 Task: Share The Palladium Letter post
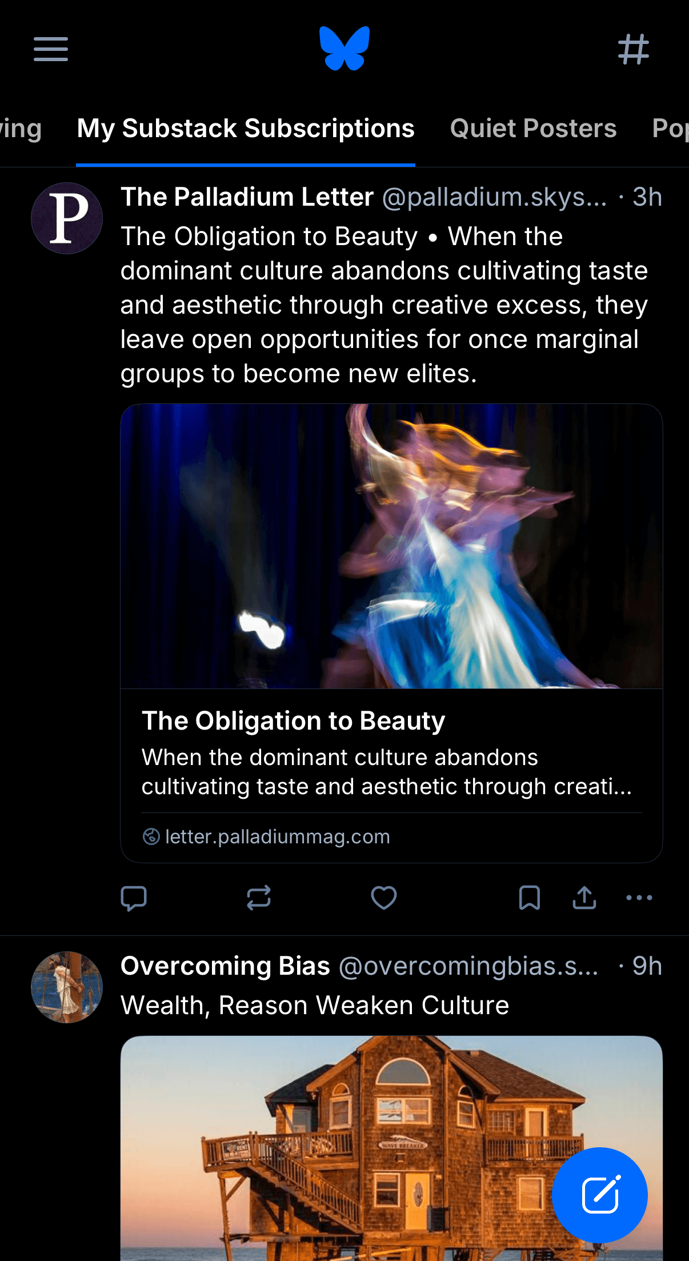coord(584,898)
